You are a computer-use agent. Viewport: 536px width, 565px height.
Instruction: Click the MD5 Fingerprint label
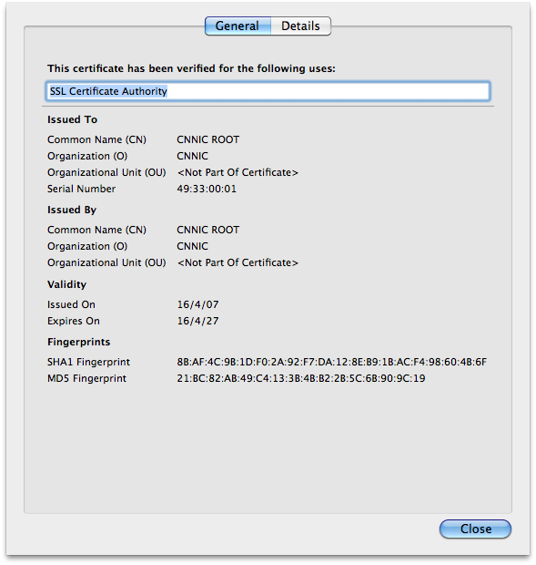86,378
